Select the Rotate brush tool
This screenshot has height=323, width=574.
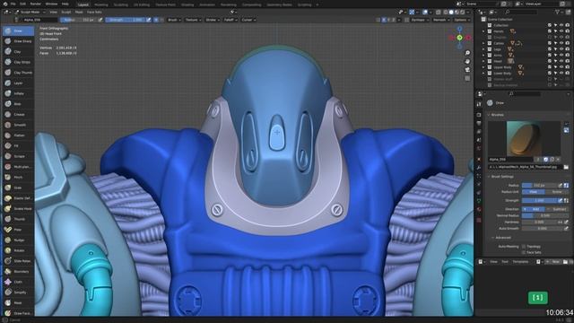click(18, 250)
